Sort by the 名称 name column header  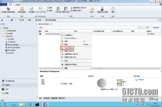pyautogui.click(x=59, y=31)
